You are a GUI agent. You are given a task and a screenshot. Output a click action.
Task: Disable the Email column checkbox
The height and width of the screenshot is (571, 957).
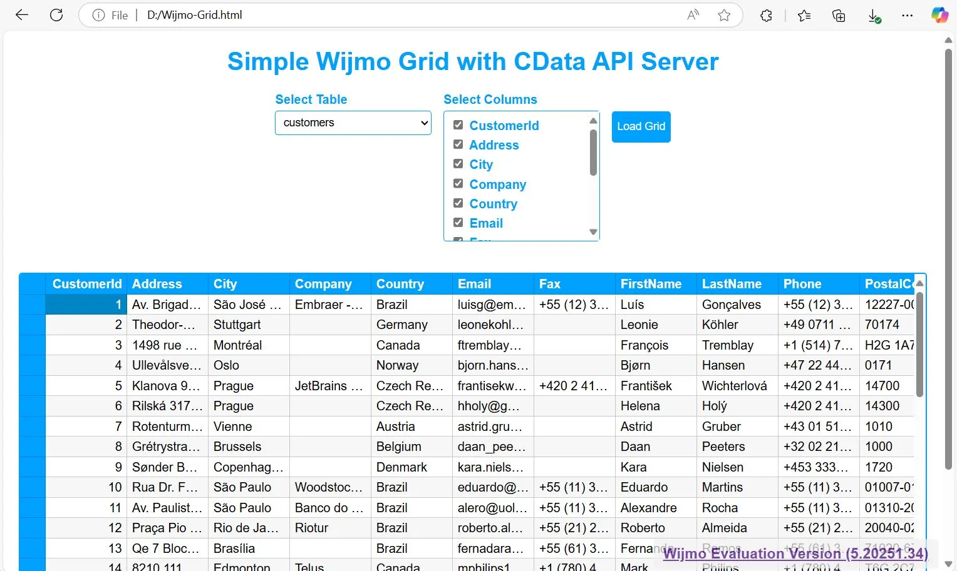point(458,223)
